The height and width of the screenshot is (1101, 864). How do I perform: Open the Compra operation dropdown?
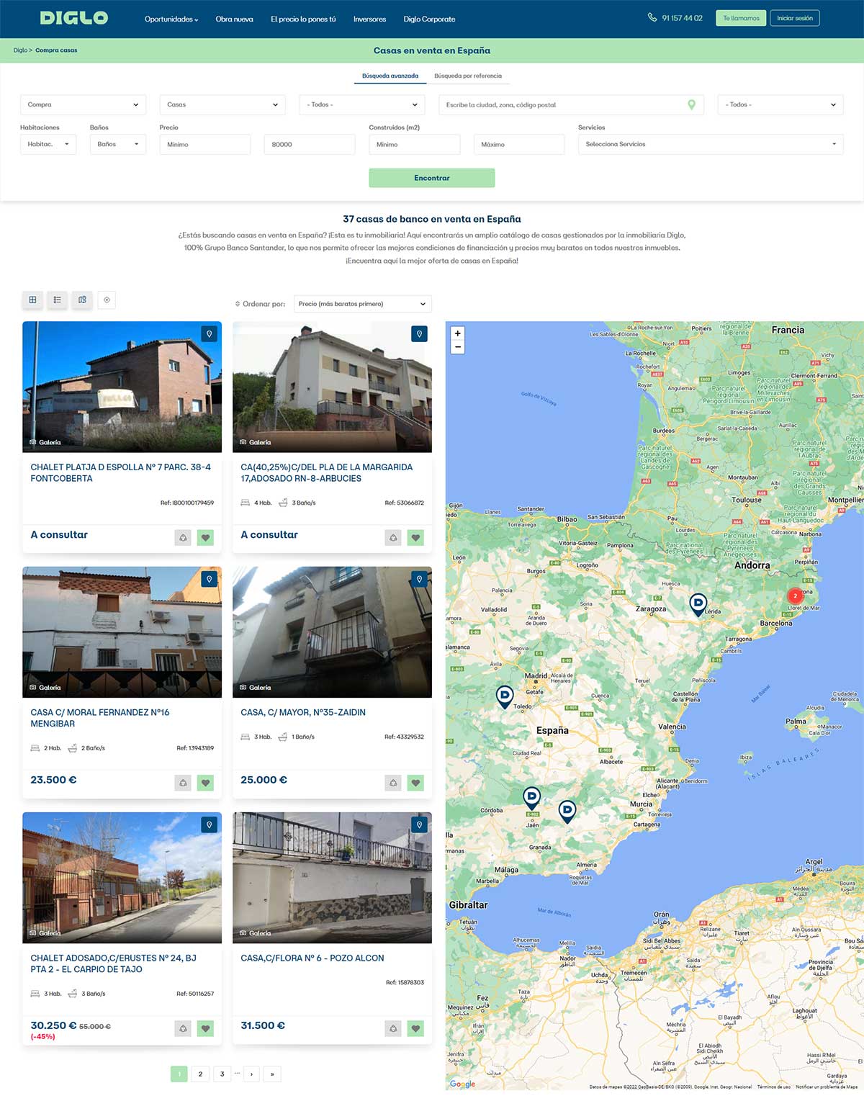point(83,105)
